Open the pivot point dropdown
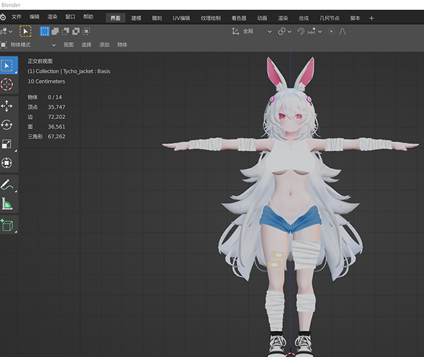The height and width of the screenshot is (357, 424). pyautogui.click(x=285, y=32)
